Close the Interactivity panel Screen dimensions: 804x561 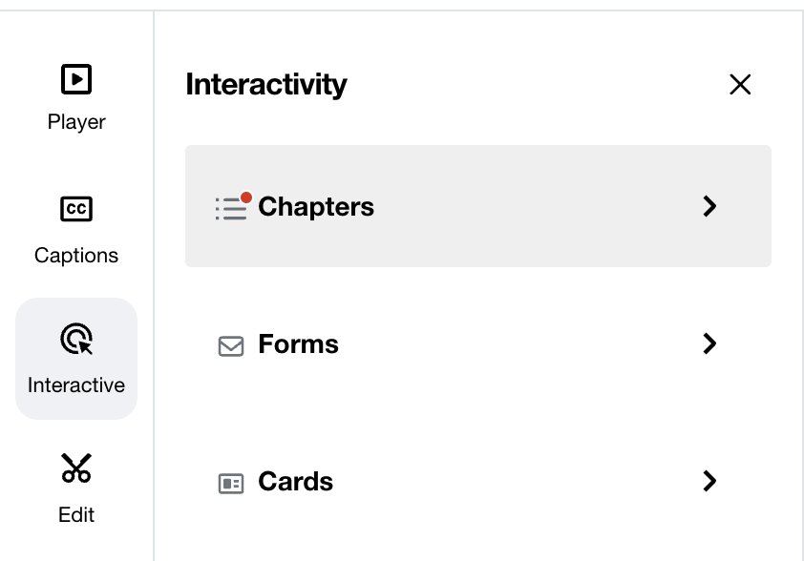tap(740, 85)
